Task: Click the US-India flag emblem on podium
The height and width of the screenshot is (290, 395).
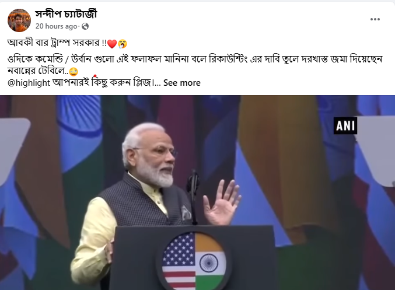Action: [x=194, y=261]
